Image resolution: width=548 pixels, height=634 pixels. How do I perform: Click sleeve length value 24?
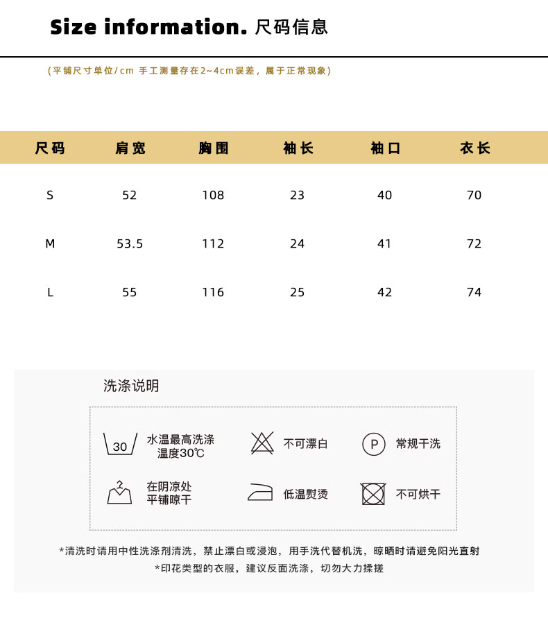298,243
